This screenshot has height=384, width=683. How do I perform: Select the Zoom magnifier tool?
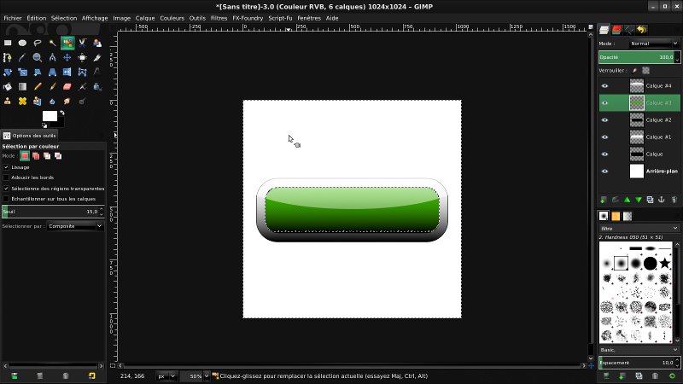(x=38, y=57)
